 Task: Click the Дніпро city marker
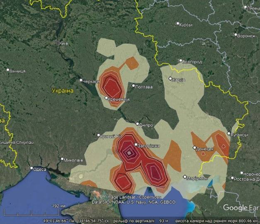138,124
